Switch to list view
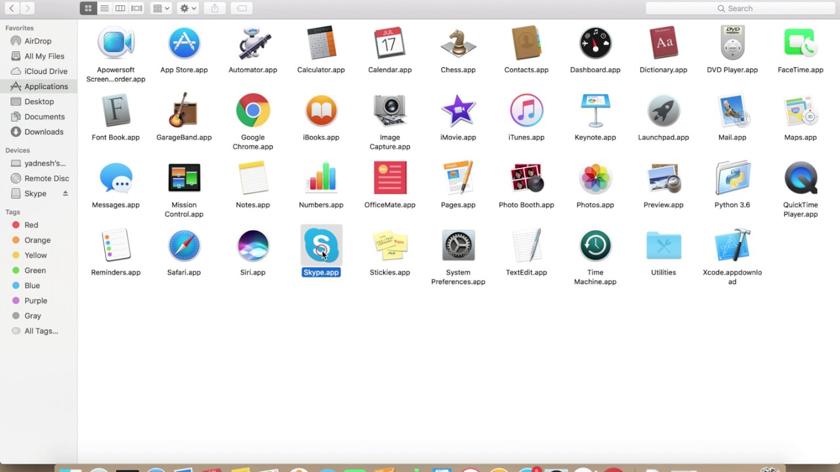840x472 pixels. tap(104, 8)
